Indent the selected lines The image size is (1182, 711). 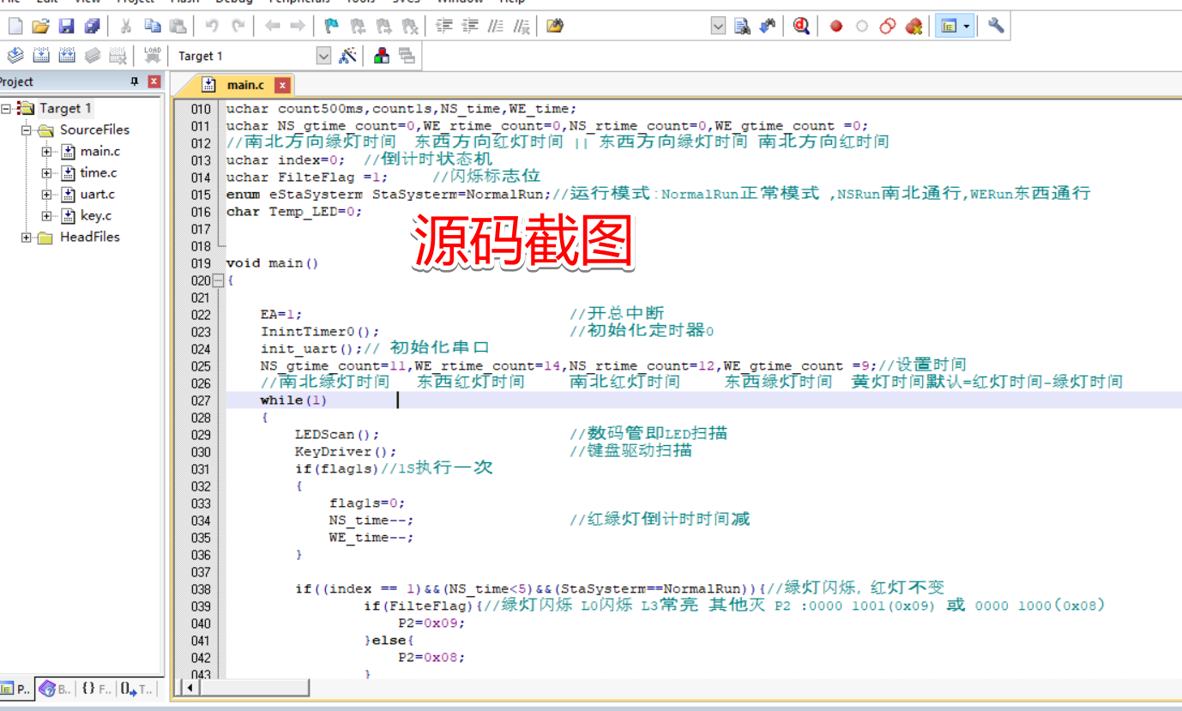443,27
